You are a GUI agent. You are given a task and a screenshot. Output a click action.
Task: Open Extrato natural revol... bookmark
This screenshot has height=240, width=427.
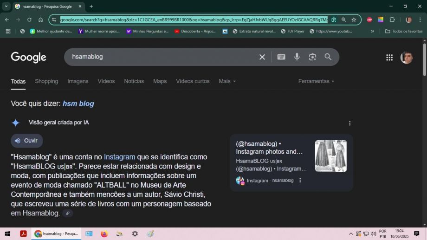(254, 31)
